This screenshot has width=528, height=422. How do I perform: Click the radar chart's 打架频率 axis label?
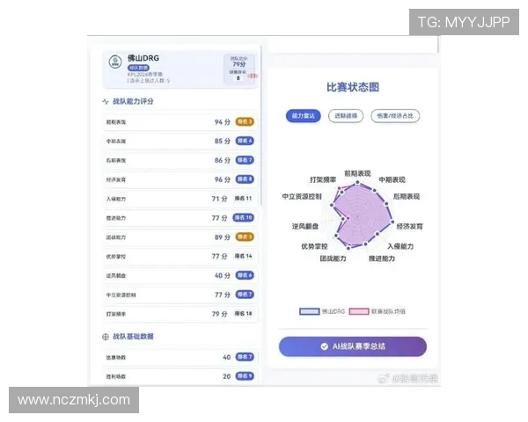pyautogui.click(x=323, y=179)
